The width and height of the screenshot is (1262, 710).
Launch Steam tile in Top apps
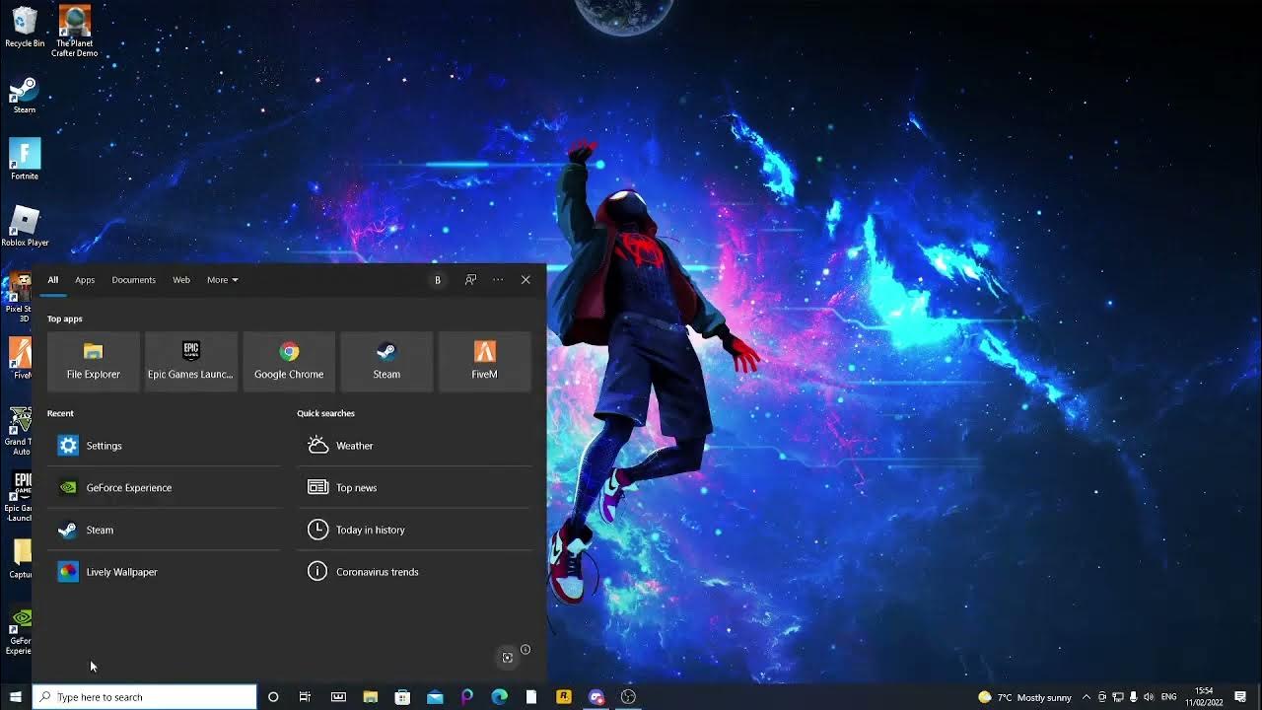click(x=386, y=361)
